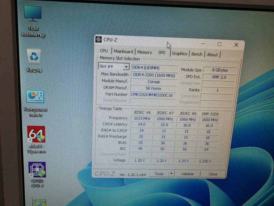Click the Memory Slot Selection group label
This screenshot has width=274, height=206.
(120, 58)
